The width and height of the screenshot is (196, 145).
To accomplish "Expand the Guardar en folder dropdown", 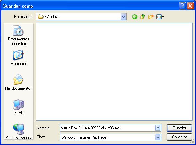I will click(123, 17).
